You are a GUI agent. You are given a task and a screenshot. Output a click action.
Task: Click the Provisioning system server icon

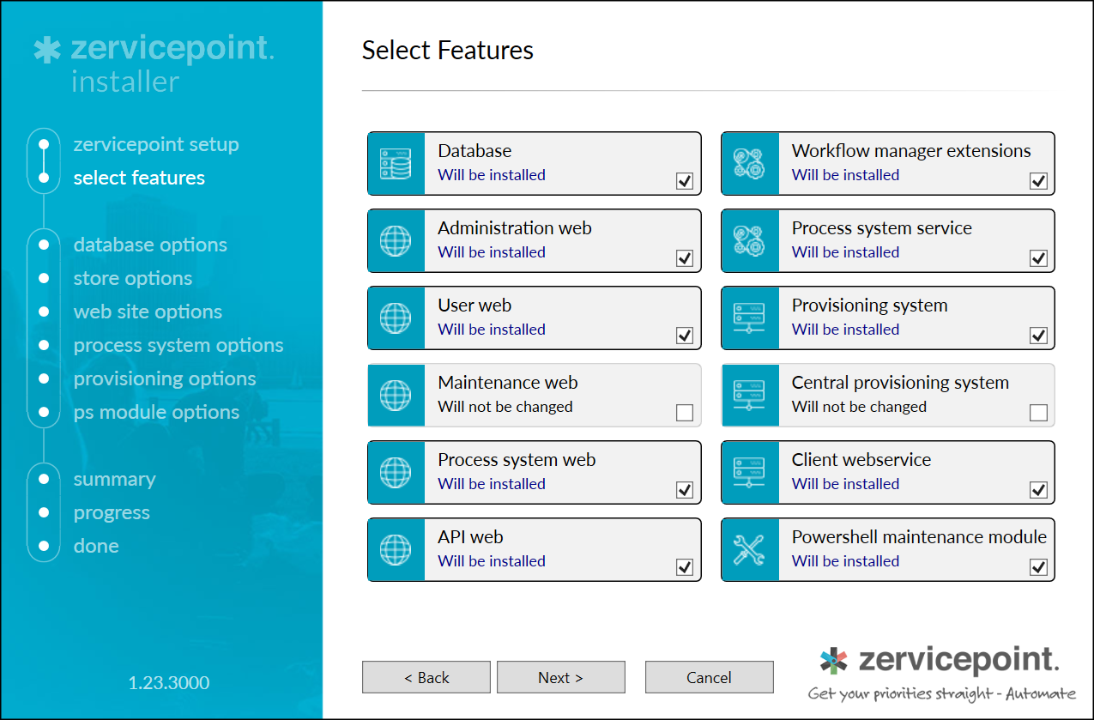click(x=750, y=318)
